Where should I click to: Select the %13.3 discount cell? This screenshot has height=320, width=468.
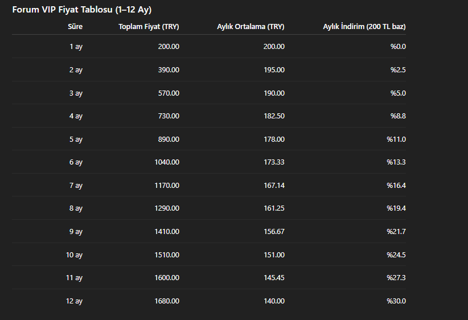[396, 162]
